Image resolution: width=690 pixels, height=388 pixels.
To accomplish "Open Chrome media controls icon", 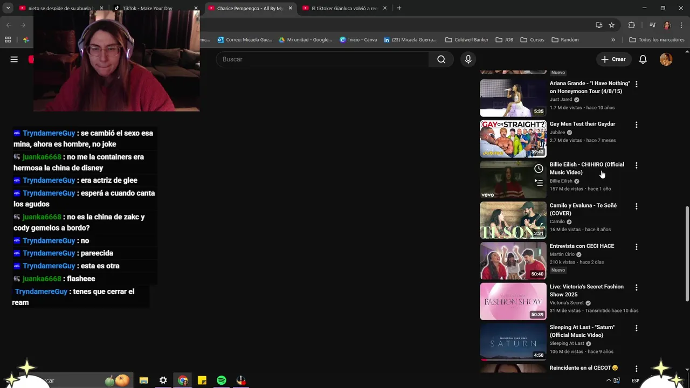I will click(x=652, y=25).
